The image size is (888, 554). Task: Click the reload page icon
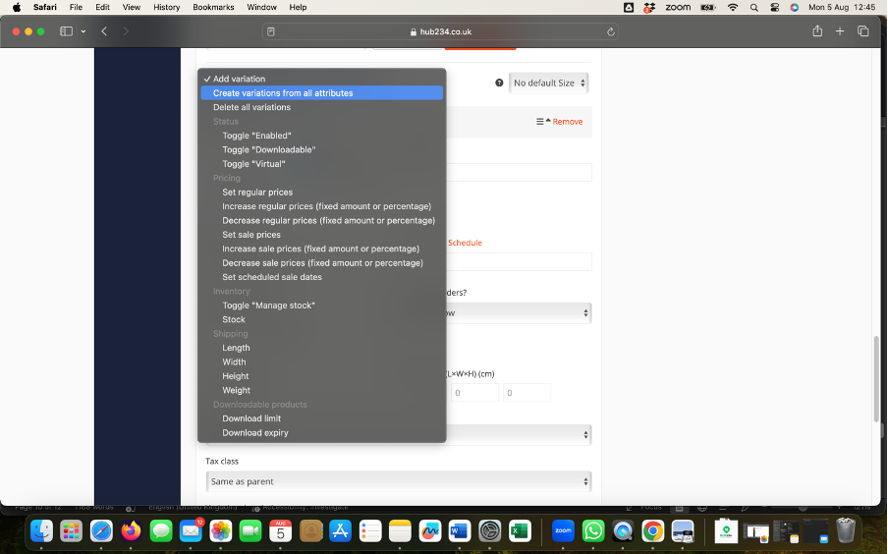point(611,31)
